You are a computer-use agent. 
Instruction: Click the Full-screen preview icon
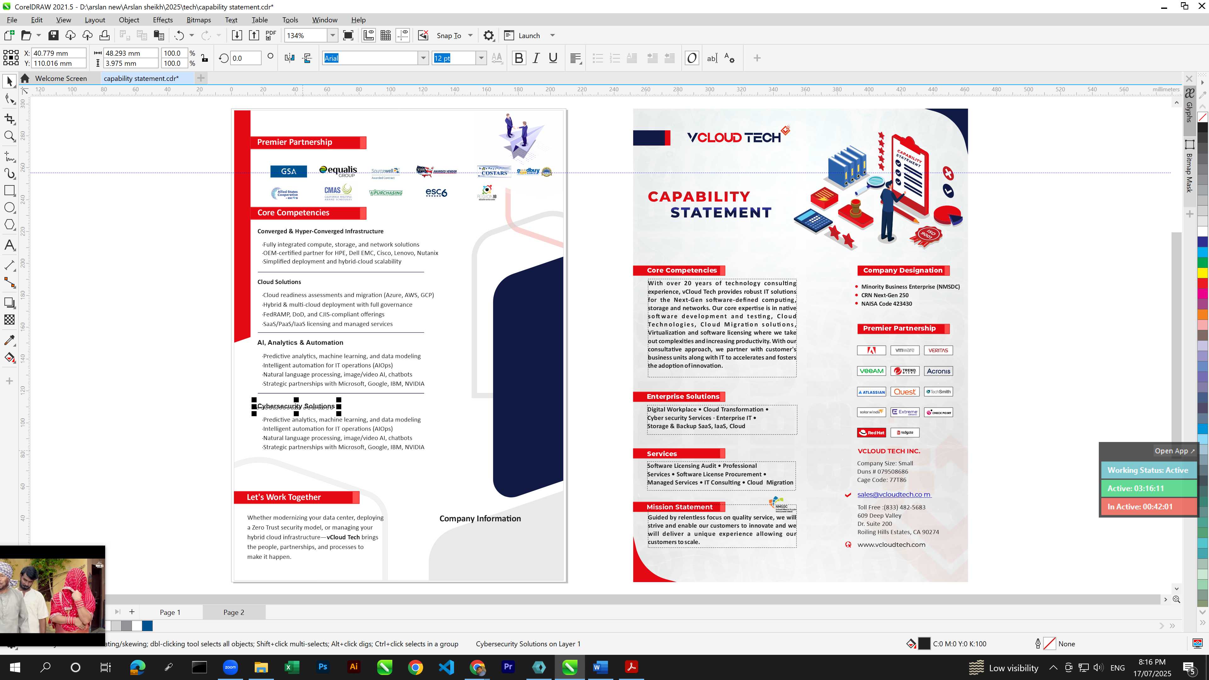[x=348, y=35]
